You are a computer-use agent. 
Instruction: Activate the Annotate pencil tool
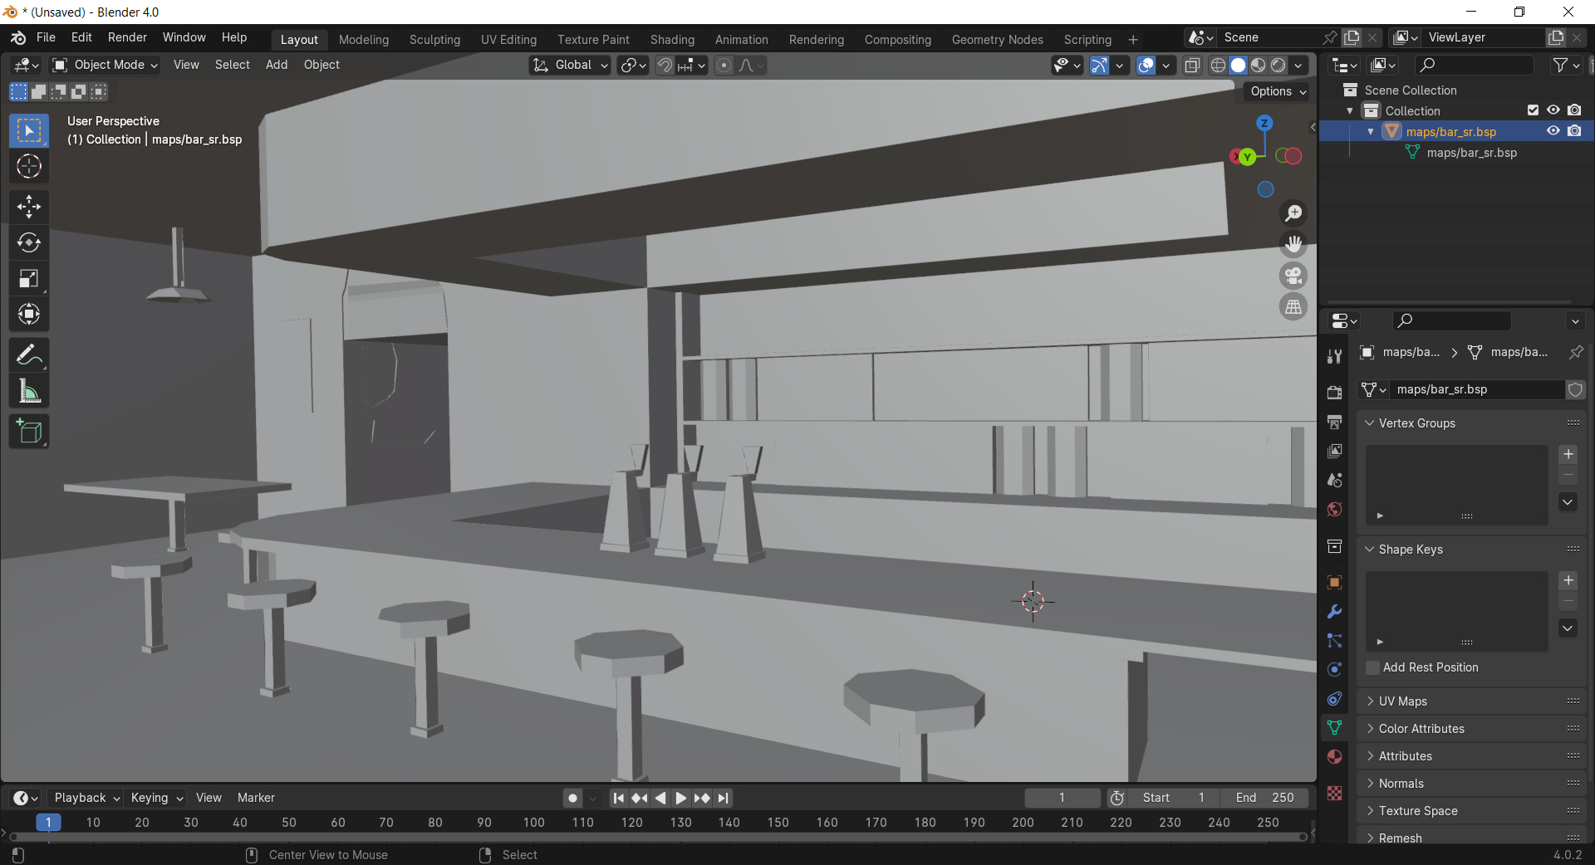pos(29,355)
